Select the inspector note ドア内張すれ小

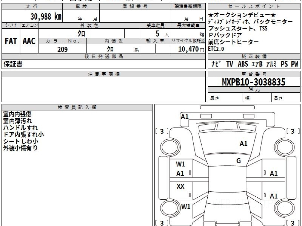(x=23, y=135)
